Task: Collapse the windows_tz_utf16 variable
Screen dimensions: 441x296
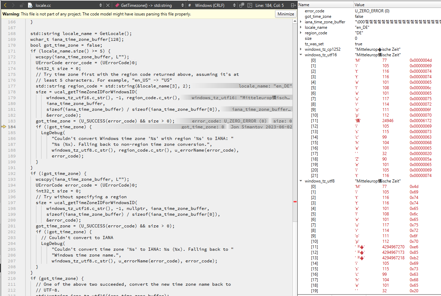Action: coord(301,55)
